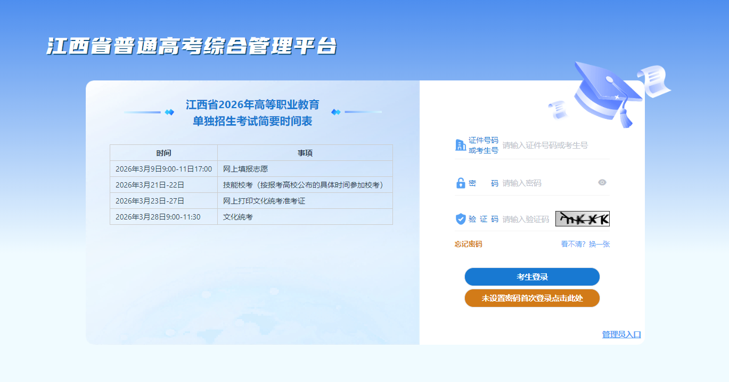Click the lock icon beside the password field

461,183
